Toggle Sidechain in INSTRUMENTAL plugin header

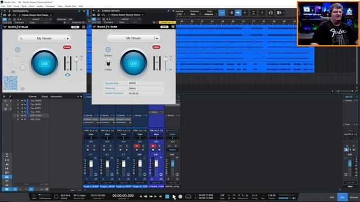(62, 20)
